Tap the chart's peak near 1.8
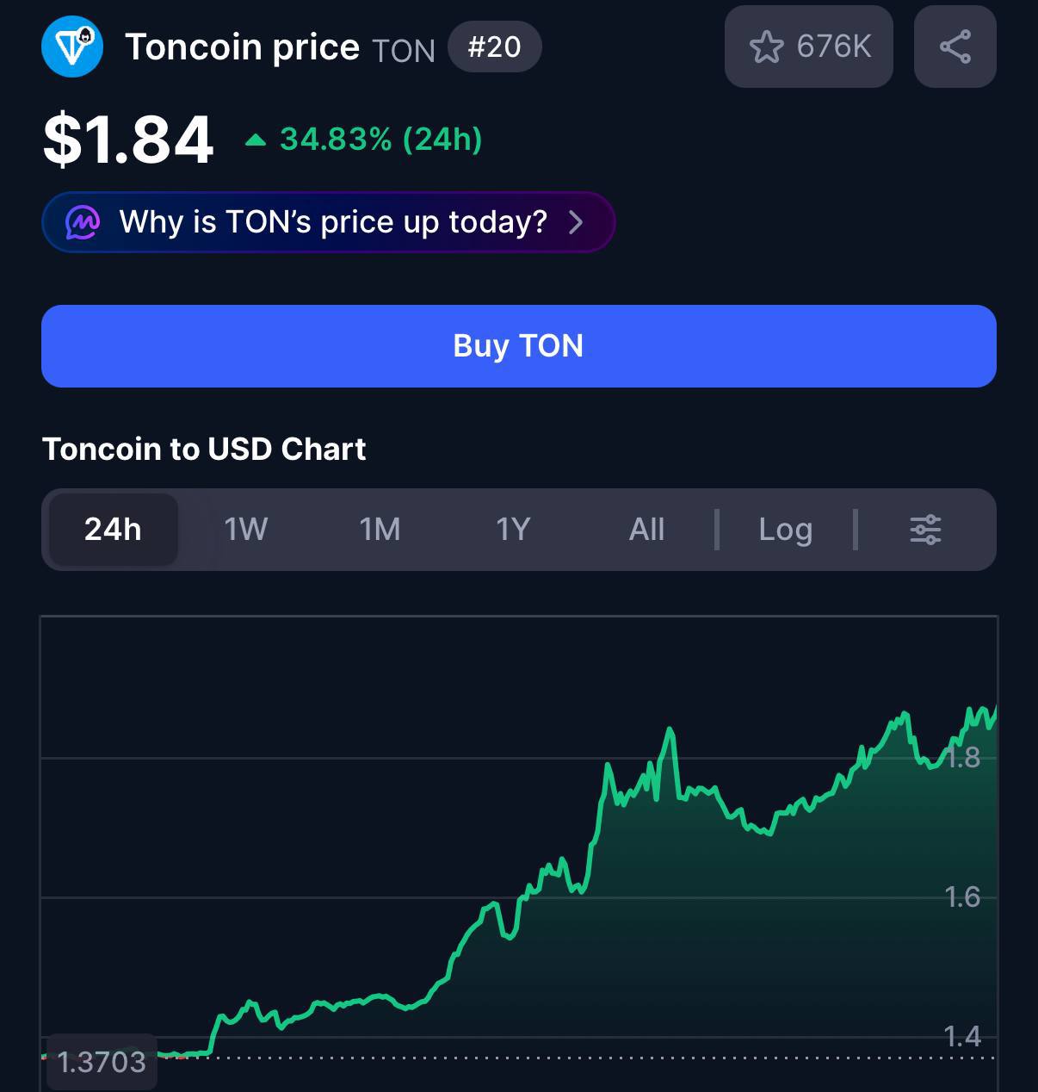Viewport: 1038px width, 1092px height. pos(670,730)
